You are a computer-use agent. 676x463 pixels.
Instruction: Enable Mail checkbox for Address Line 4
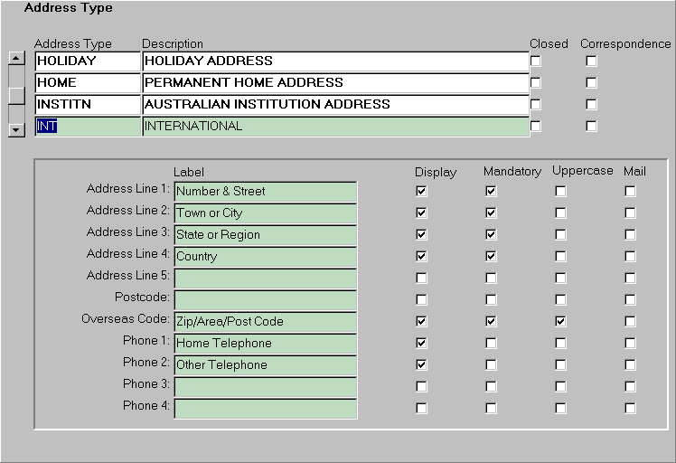coord(630,257)
